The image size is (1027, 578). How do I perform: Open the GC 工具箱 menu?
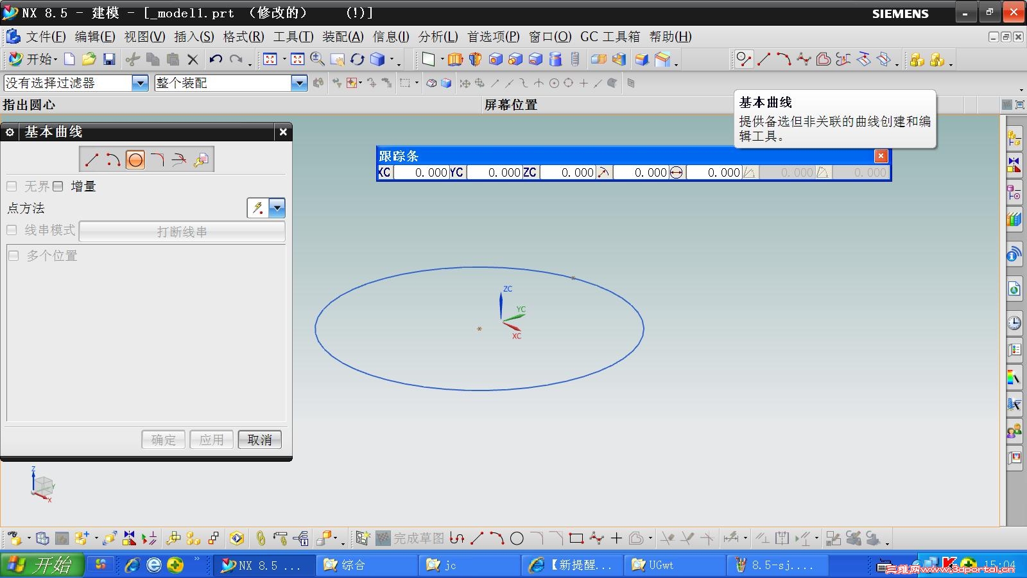point(610,37)
